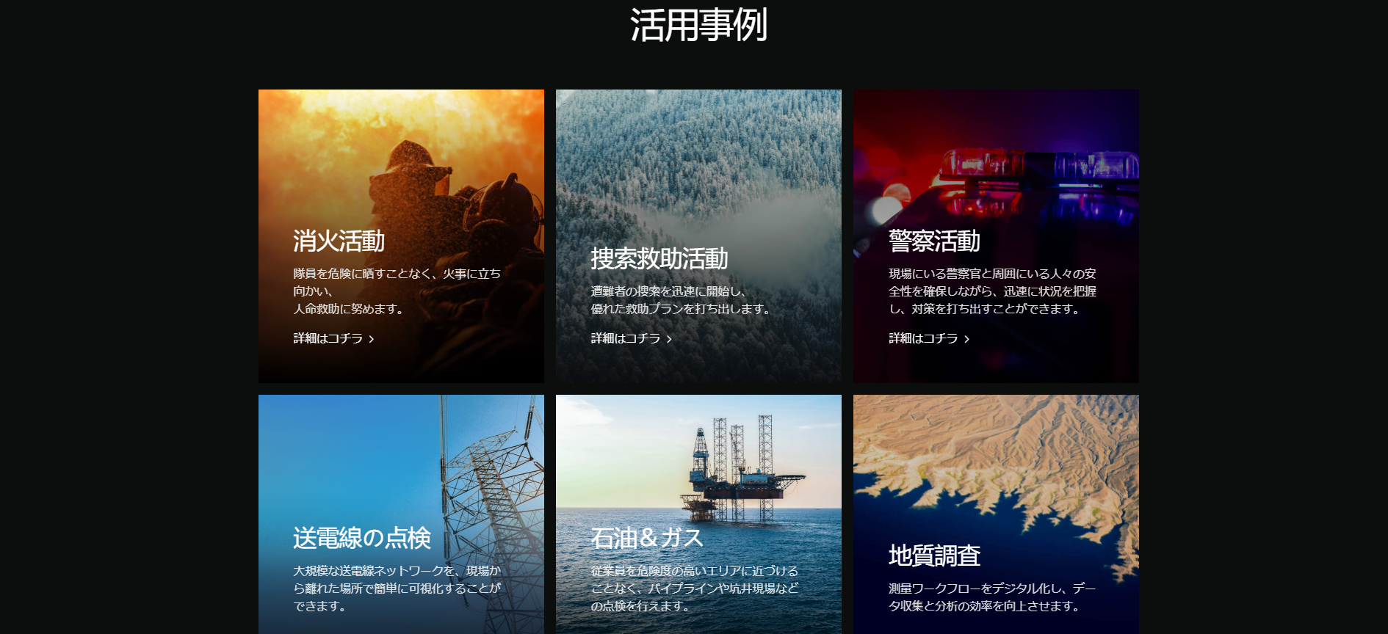Select the 警察活動 card heading
This screenshot has width=1388, height=634.
[934, 241]
